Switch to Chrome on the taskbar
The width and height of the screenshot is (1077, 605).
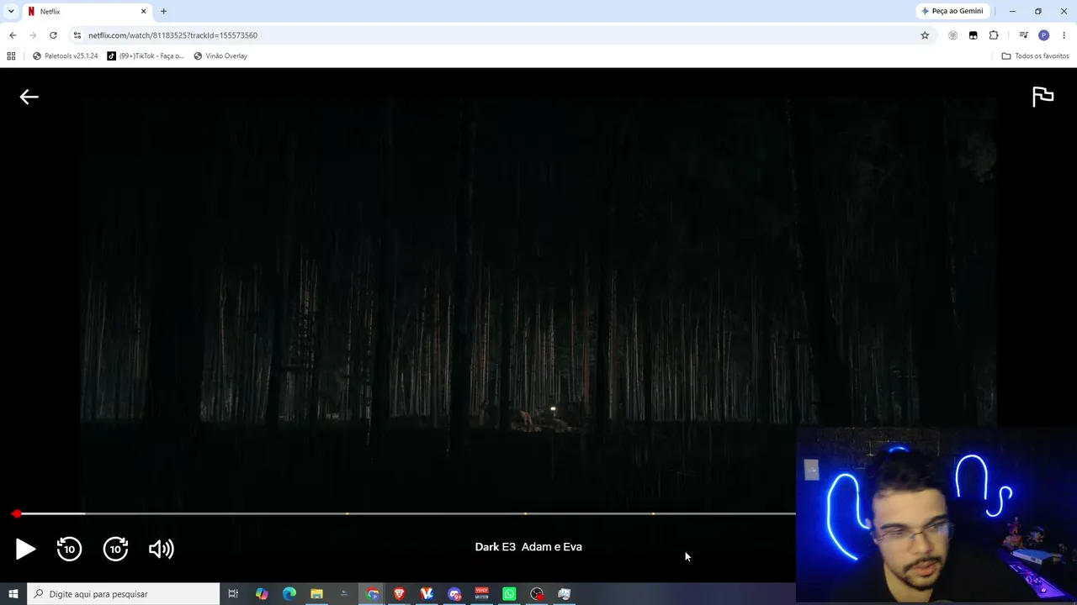372,594
